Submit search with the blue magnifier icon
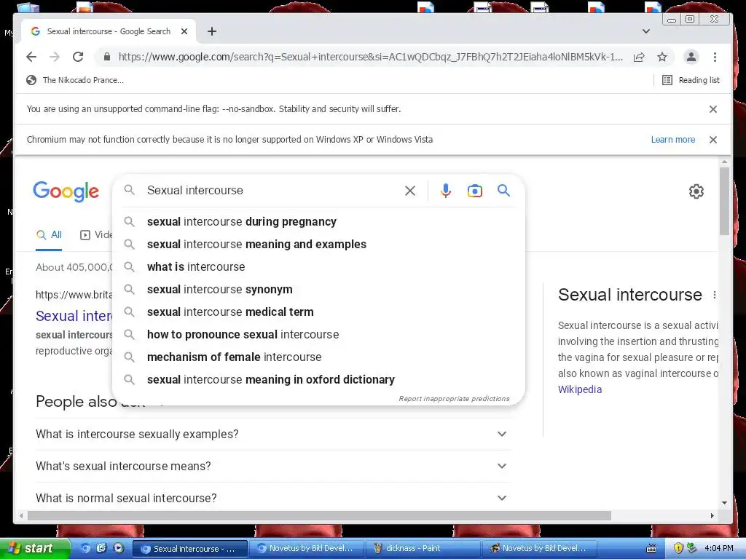The height and width of the screenshot is (559, 746). click(504, 191)
